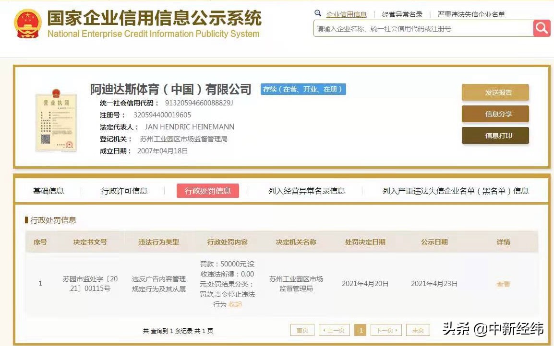Click the 行政处罚信息 section heading
This screenshot has height=346, width=554.
coord(53,220)
